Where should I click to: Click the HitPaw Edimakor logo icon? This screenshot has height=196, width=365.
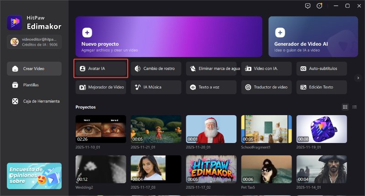pyautogui.click(x=15, y=22)
